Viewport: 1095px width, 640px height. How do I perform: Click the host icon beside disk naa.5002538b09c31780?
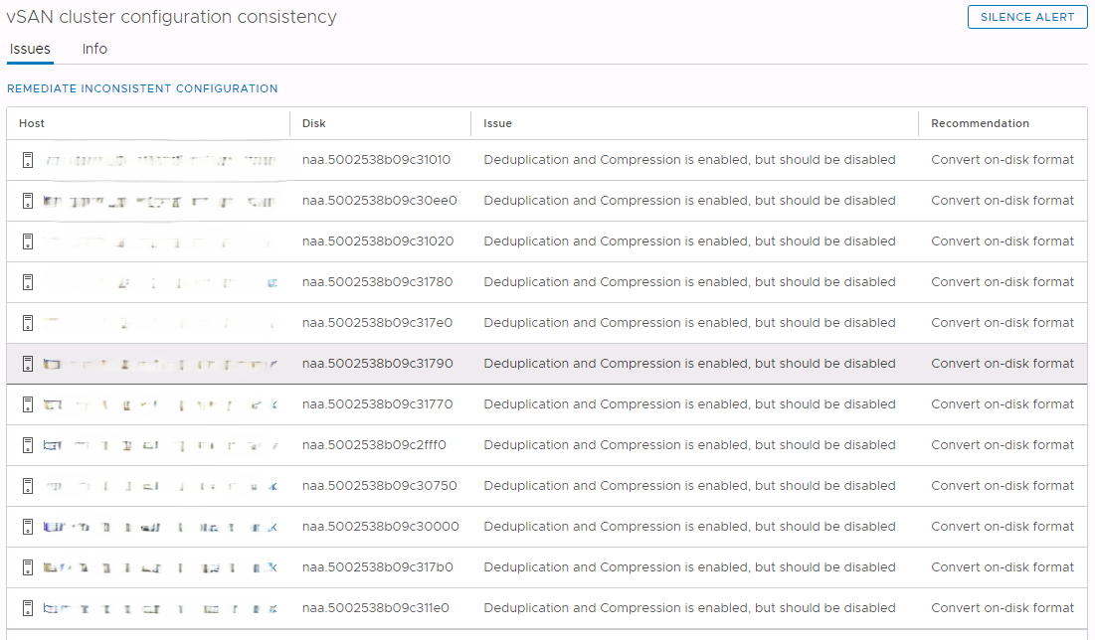coord(27,281)
